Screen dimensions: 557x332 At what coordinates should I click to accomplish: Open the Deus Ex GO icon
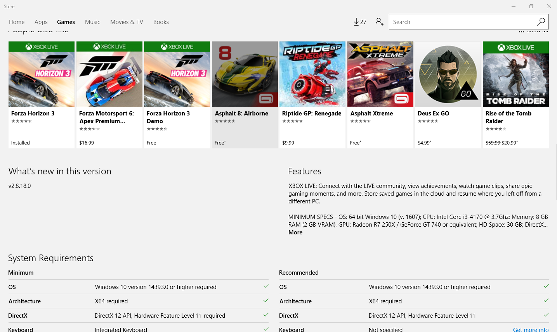click(x=448, y=74)
